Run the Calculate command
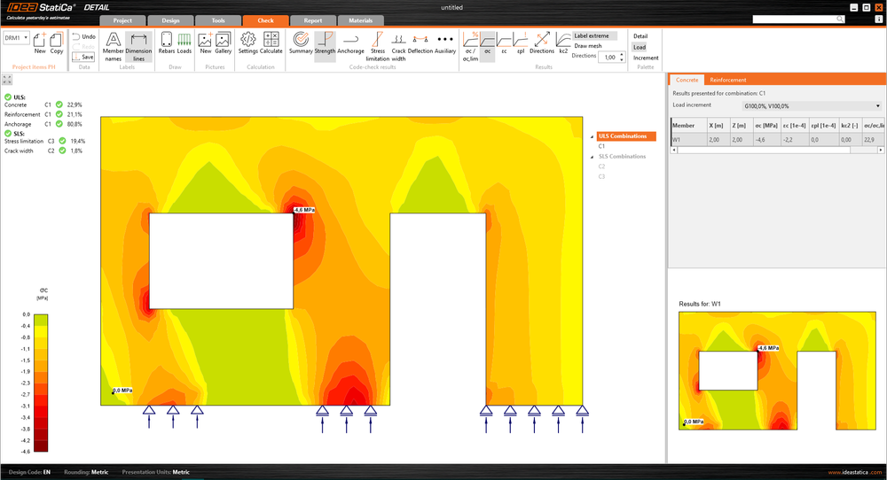The image size is (887, 480). (271, 43)
